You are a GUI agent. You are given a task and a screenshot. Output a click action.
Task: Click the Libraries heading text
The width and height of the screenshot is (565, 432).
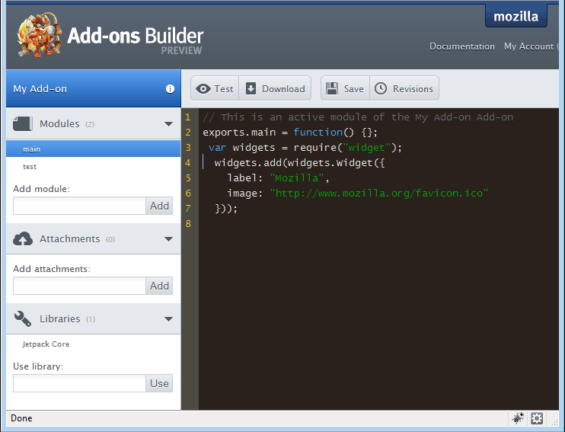60,318
